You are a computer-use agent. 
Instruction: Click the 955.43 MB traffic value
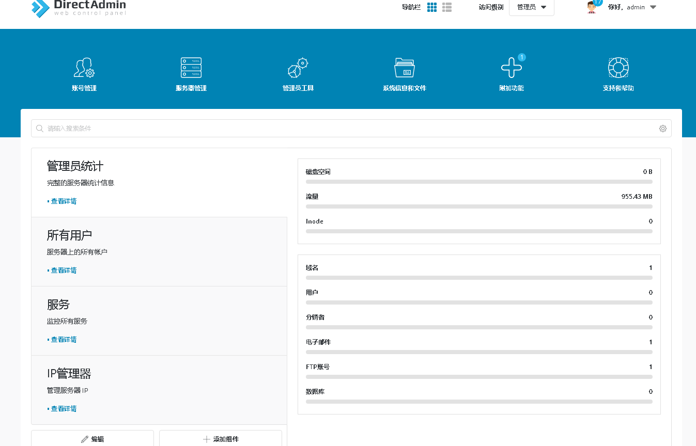(637, 197)
